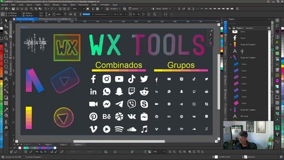Select the Shape tool in the toolbox
This screenshot has height=160, width=284.
click(6, 26)
